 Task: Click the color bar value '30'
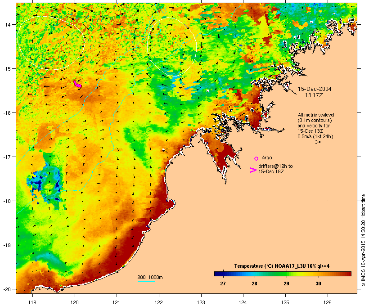click(318, 283)
